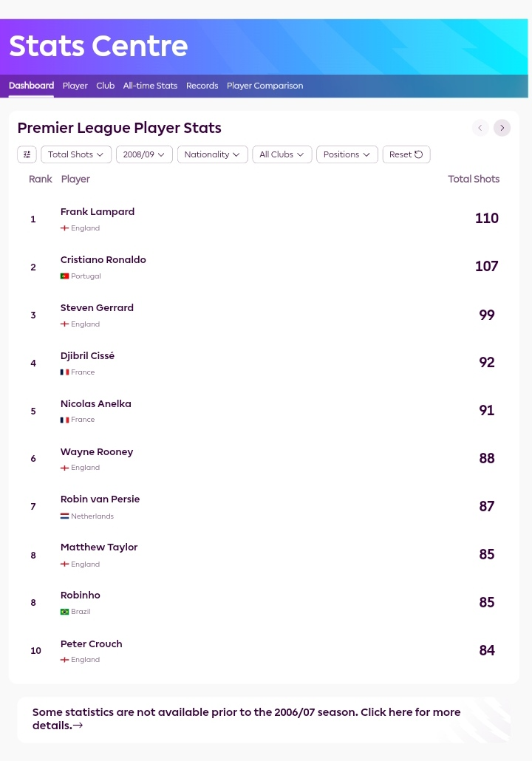
Task: Open the 2008/09 season dropdown
Action: (144, 154)
